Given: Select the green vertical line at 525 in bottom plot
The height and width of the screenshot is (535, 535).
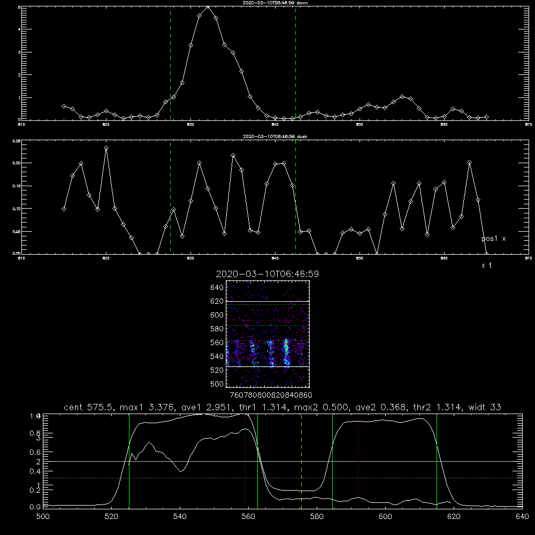Looking at the screenshot, I should pyautogui.click(x=129, y=461).
